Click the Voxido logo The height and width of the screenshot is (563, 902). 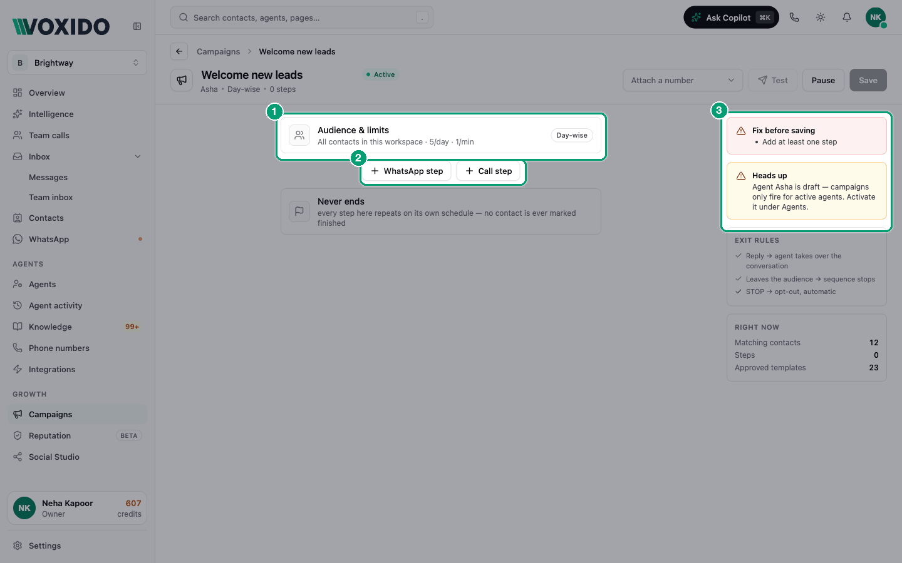click(x=61, y=26)
